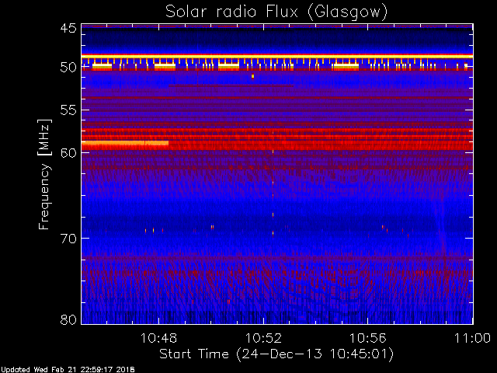Click the 10:48 time tick label
Screen dimensions: 497x373
click(x=158, y=338)
